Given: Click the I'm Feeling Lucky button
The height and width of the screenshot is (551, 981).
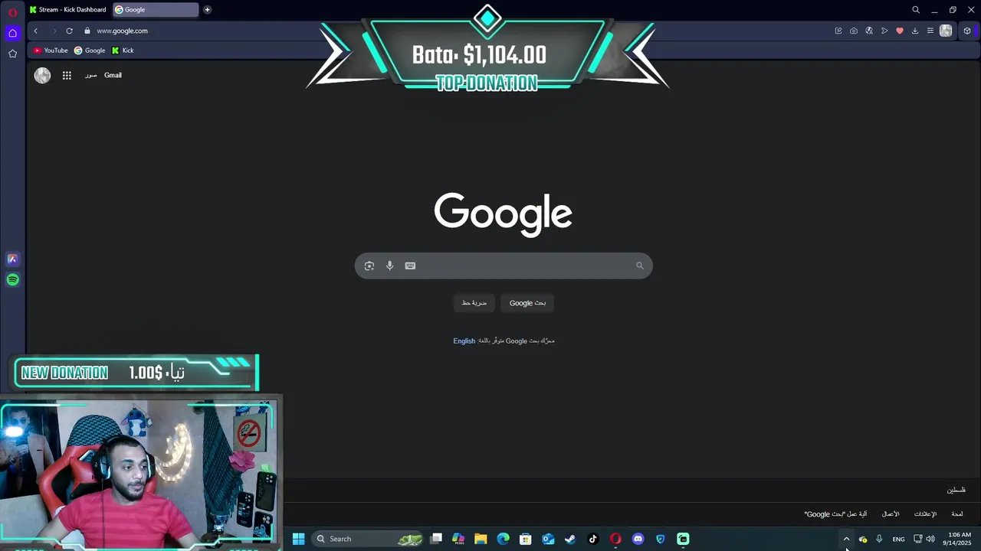Looking at the screenshot, I should tap(474, 303).
